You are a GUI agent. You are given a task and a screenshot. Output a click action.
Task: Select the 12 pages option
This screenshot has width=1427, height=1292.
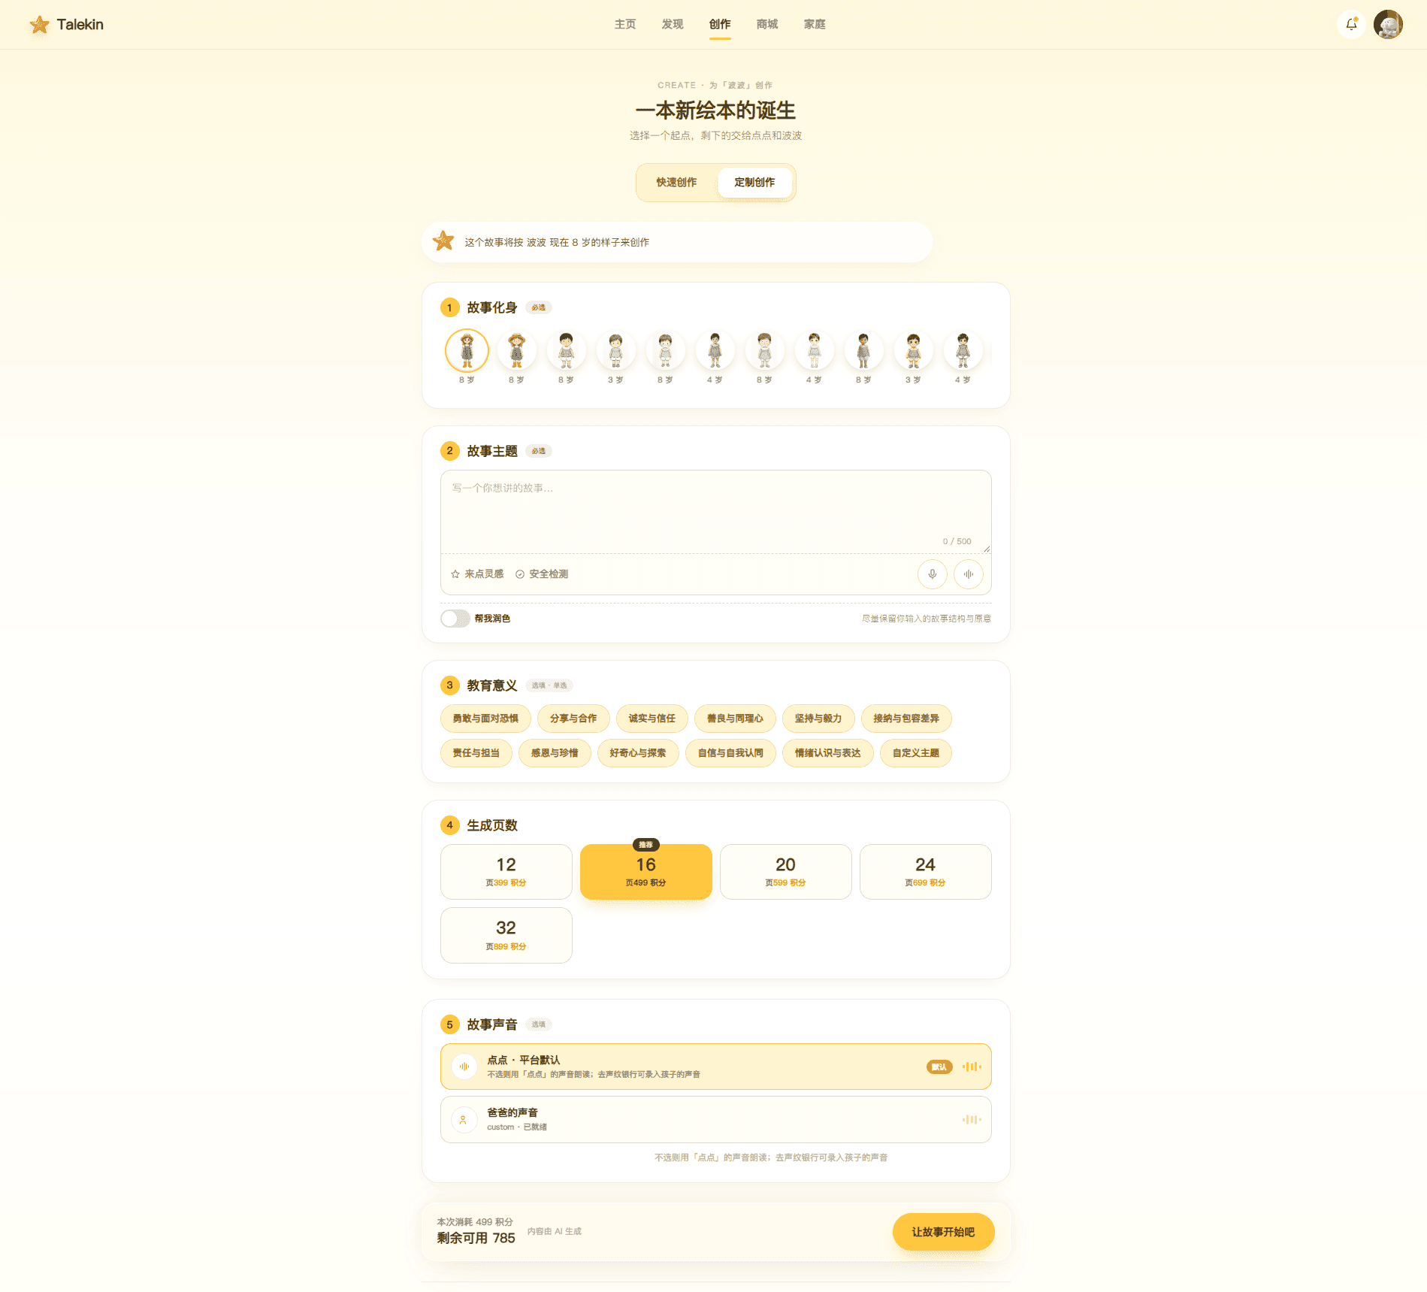(506, 872)
